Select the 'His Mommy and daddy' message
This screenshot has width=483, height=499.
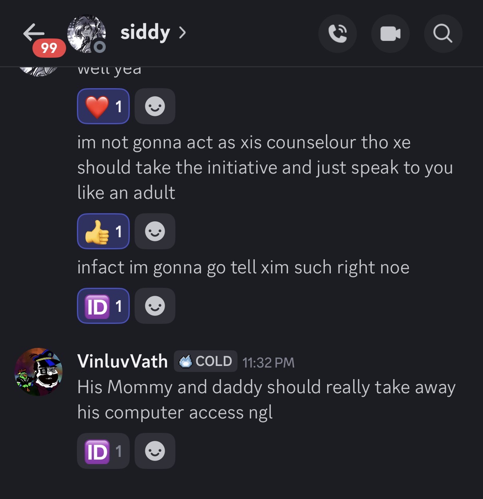(266, 400)
